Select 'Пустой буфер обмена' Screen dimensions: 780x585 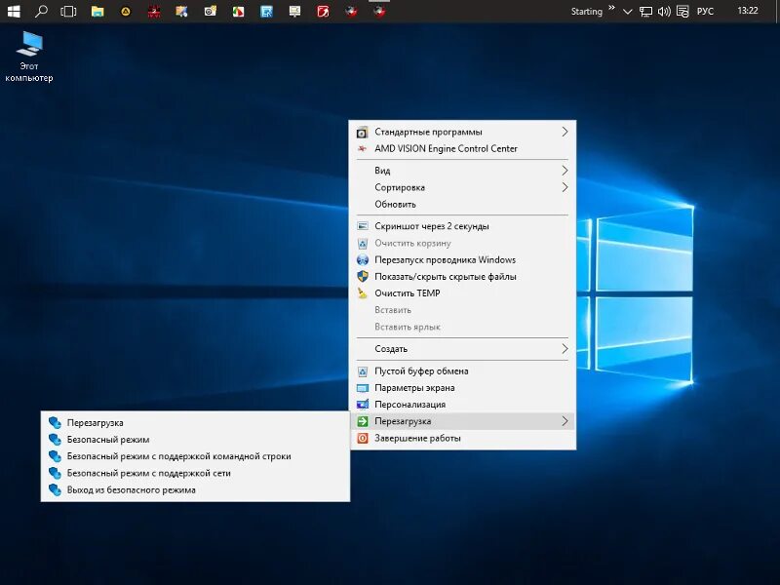point(462,371)
